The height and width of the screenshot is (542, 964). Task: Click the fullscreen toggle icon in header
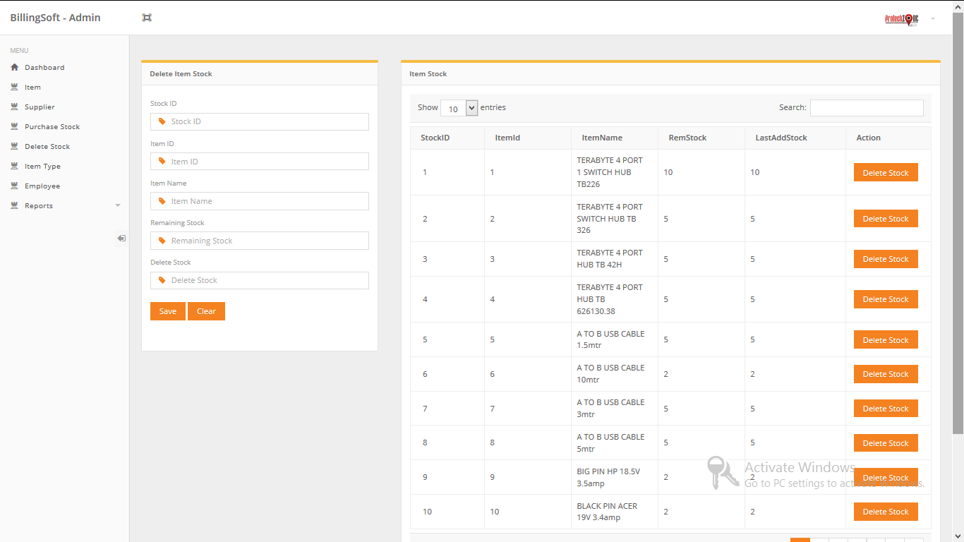(147, 18)
